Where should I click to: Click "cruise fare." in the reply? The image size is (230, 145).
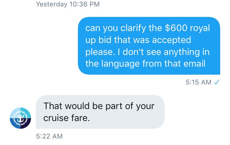pyautogui.click(x=67, y=118)
